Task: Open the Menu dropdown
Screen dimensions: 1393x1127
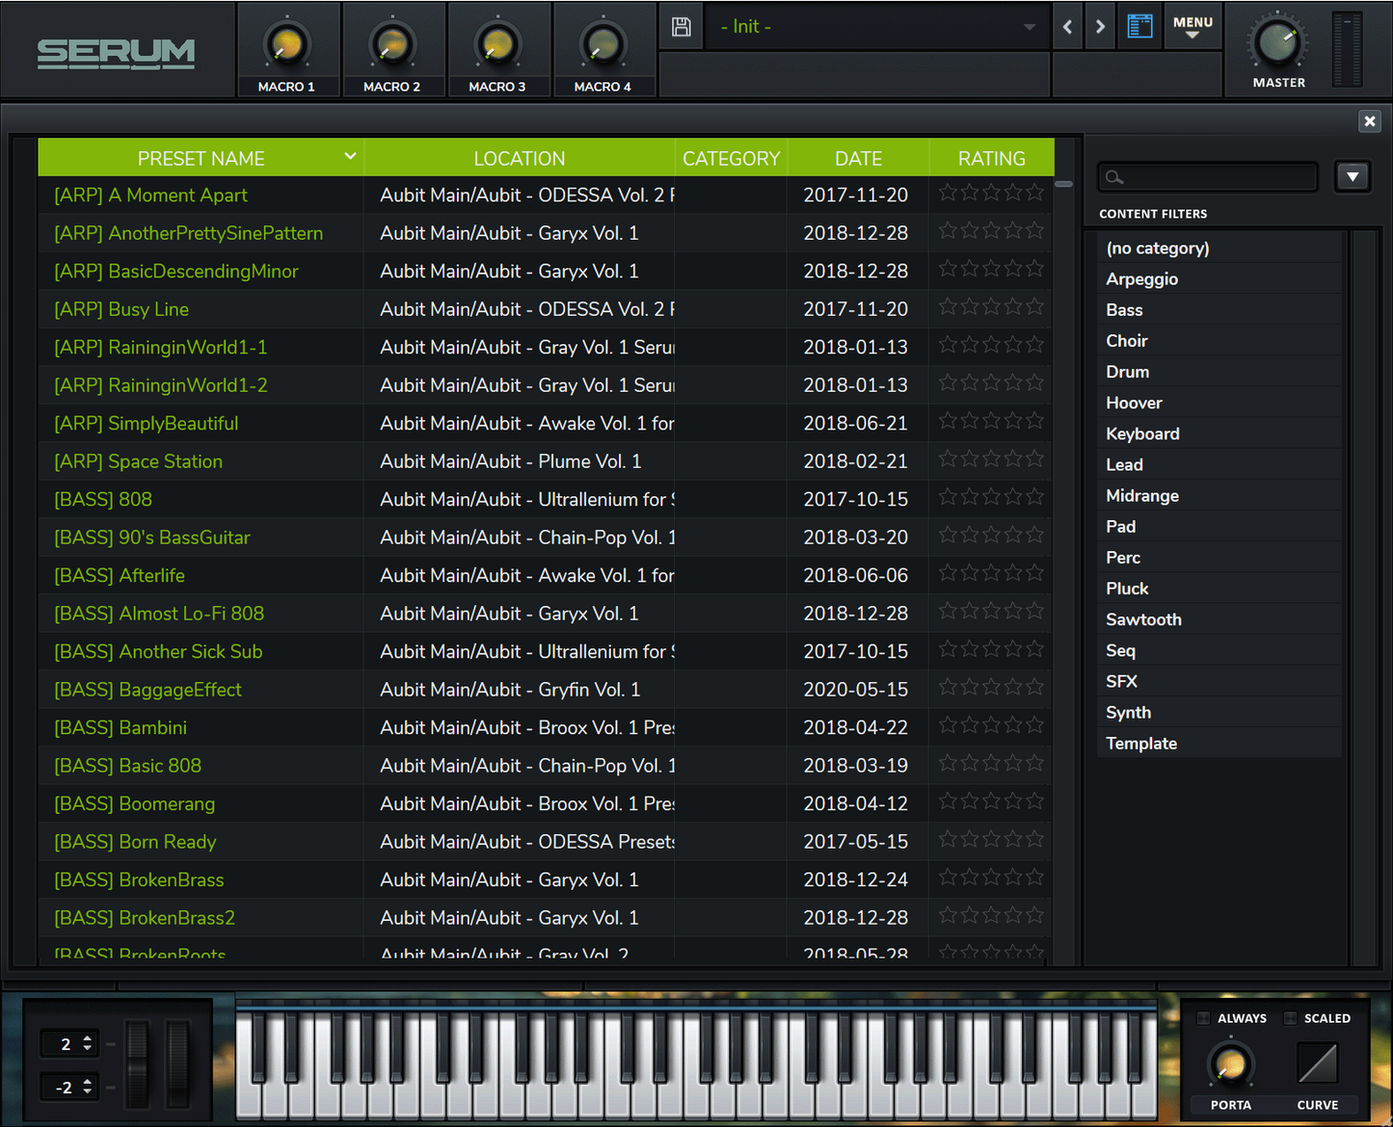Action: point(1192,27)
